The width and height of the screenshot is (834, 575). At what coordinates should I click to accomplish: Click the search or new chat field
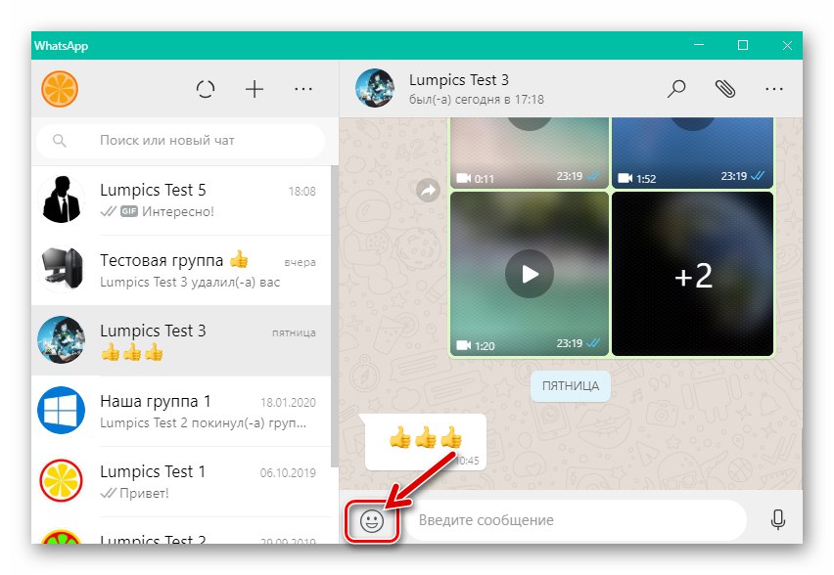click(181, 141)
